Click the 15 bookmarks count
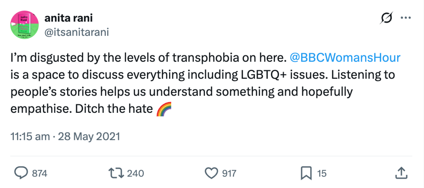The height and width of the screenshot is (188, 424). pos(322,173)
